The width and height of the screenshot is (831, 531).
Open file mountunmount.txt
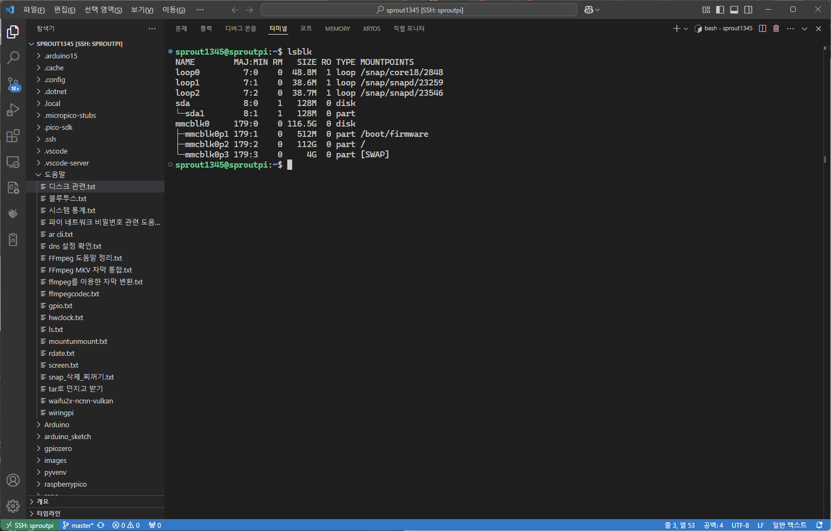tap(95, 341)
